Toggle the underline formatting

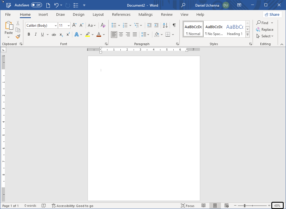42,34
